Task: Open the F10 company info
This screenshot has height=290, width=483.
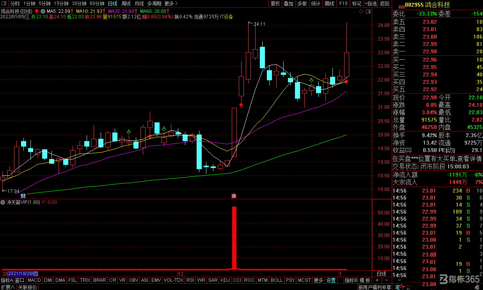Action: coord(343,4)
